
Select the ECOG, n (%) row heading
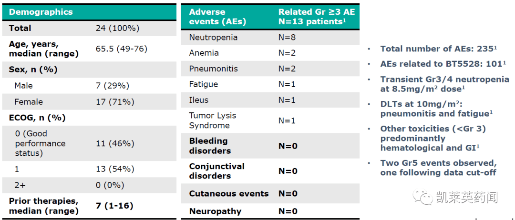point(37,117)
